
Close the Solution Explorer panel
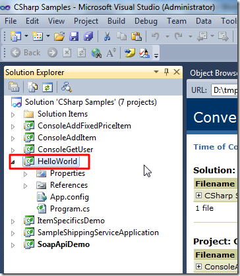(x=177, y=72)
